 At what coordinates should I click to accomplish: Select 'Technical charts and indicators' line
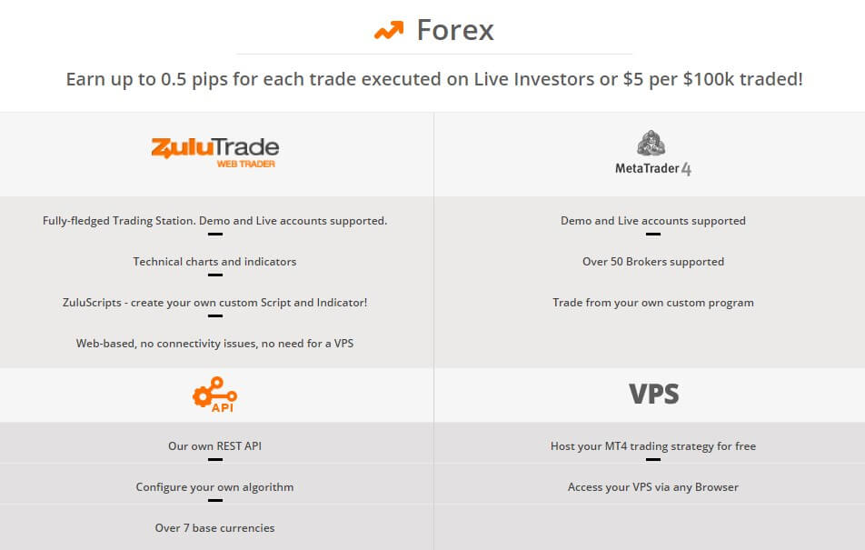pyautogui.click(x=214, y=262)
